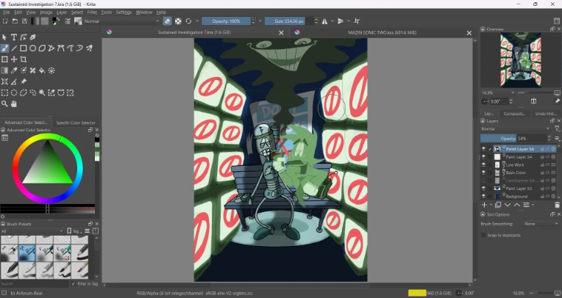562x298 pixels.
Task: Select the Text tool in toolbox
Action: coord(14,37)
